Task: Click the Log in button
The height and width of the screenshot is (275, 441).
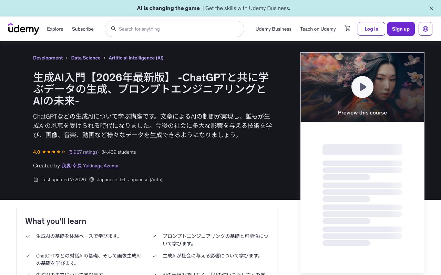Action: [371, 29]
